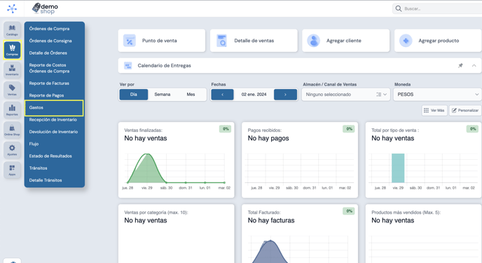Screen dimensions: 482x263
Task: Click 0% badge on Ventas finalizadas card
Action: coord(226,129)
